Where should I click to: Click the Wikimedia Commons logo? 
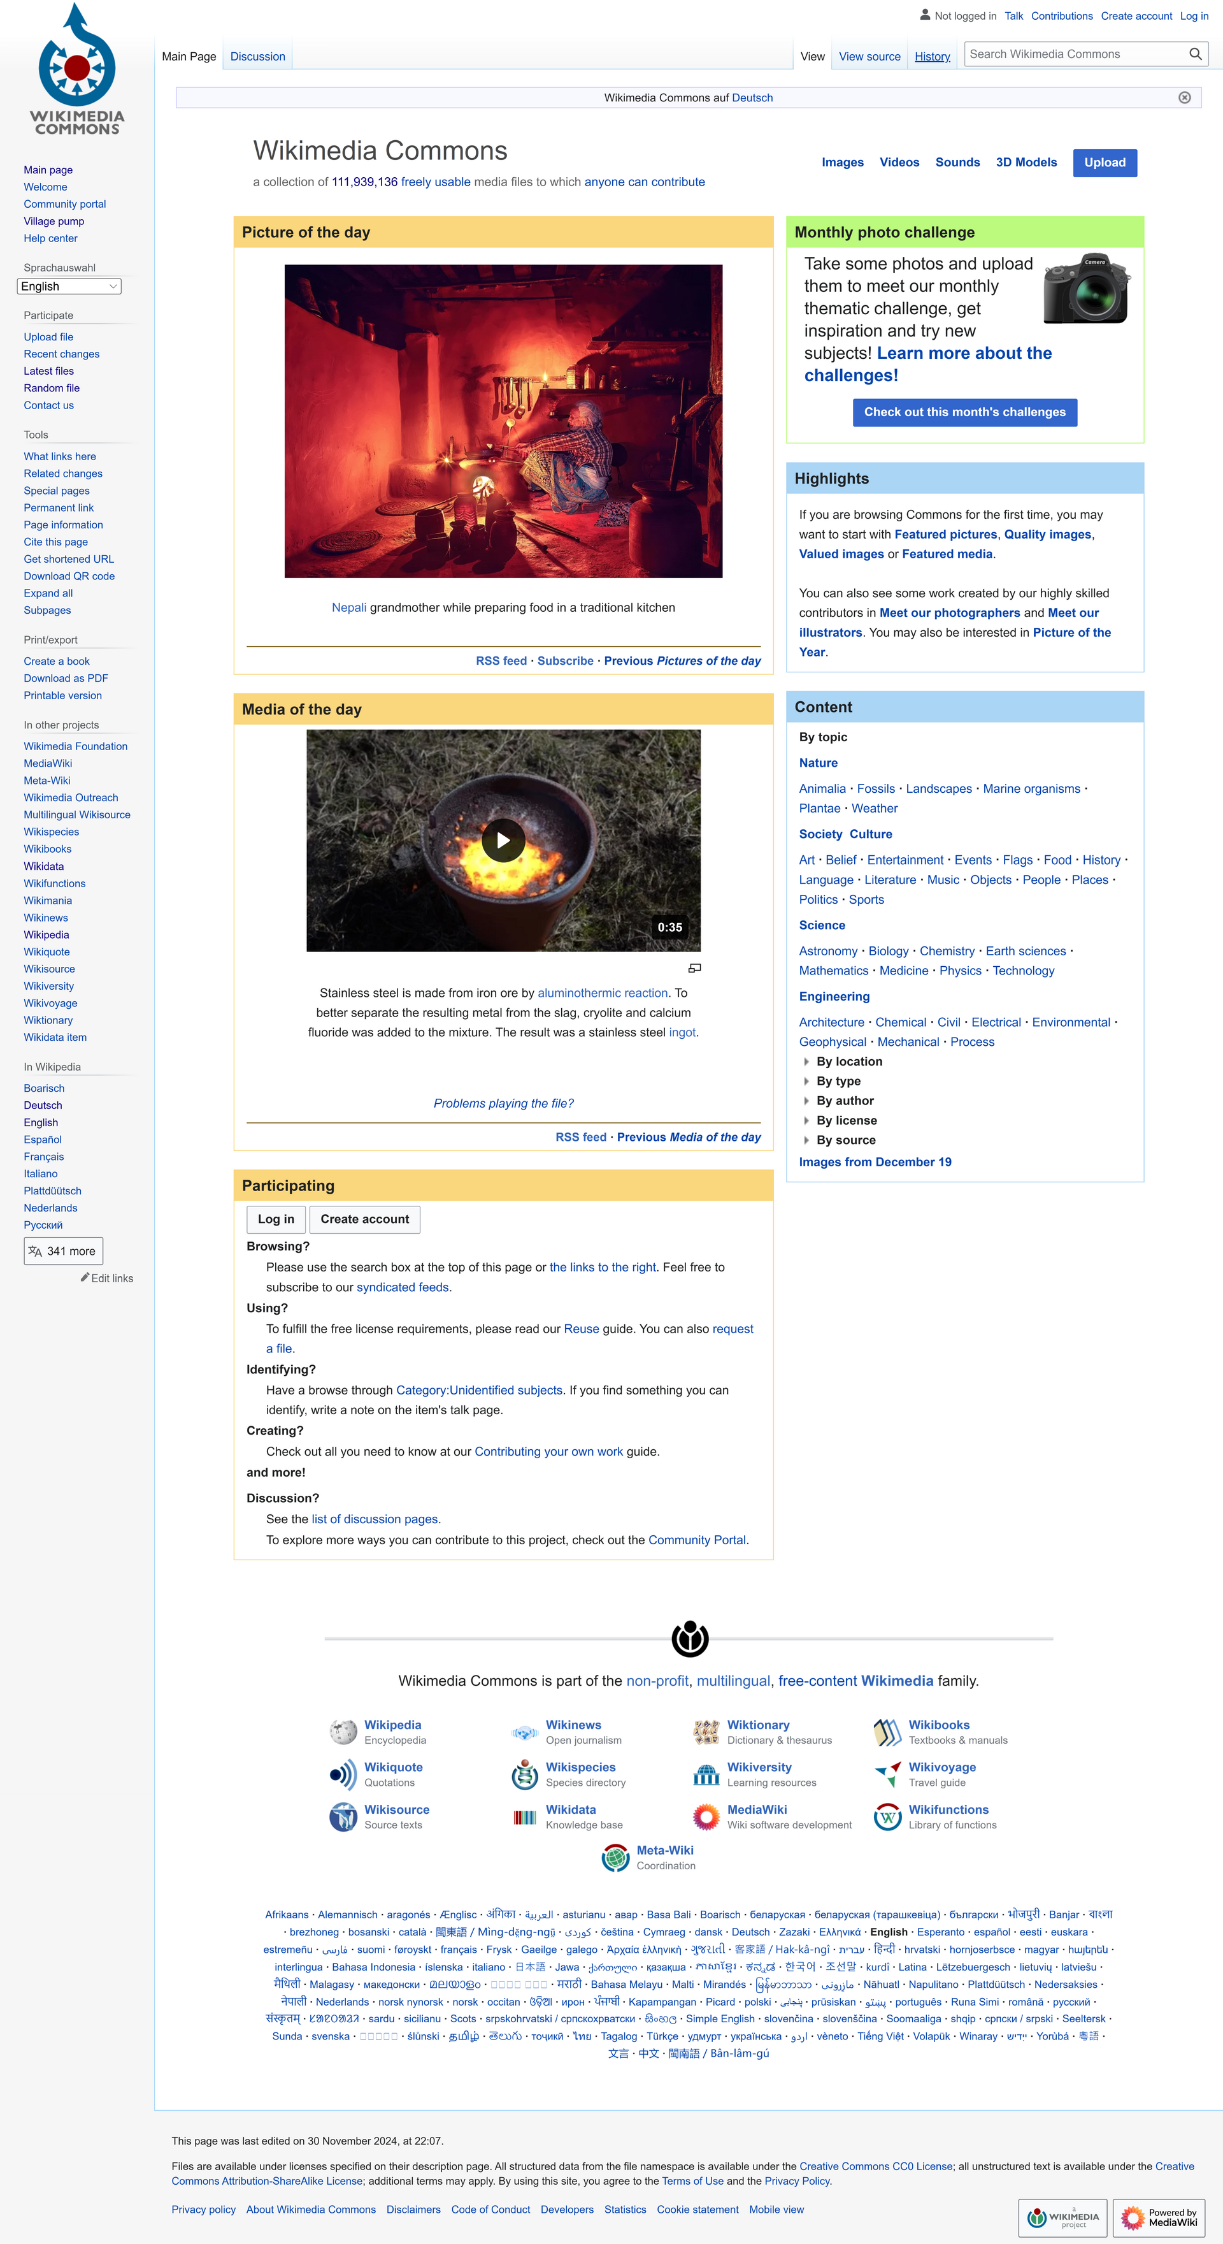click(x=76, y=69)
